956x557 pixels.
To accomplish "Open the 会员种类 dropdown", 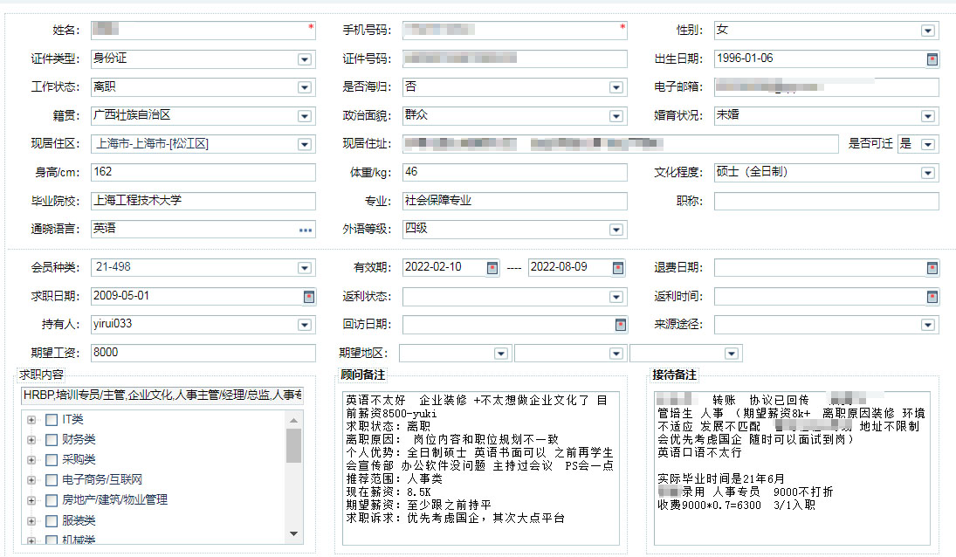I will [304, 268].
